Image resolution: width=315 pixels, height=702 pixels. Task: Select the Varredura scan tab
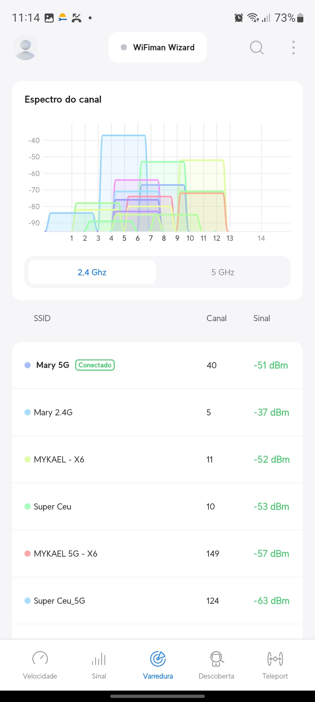pyautogui.click(x=158, y=665)
